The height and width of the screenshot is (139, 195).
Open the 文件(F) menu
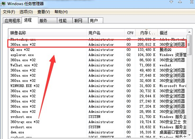[9, 12]
